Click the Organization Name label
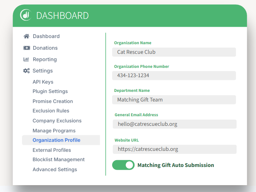Viewport: 256px width, 192px height. click(x=132, y=43)
